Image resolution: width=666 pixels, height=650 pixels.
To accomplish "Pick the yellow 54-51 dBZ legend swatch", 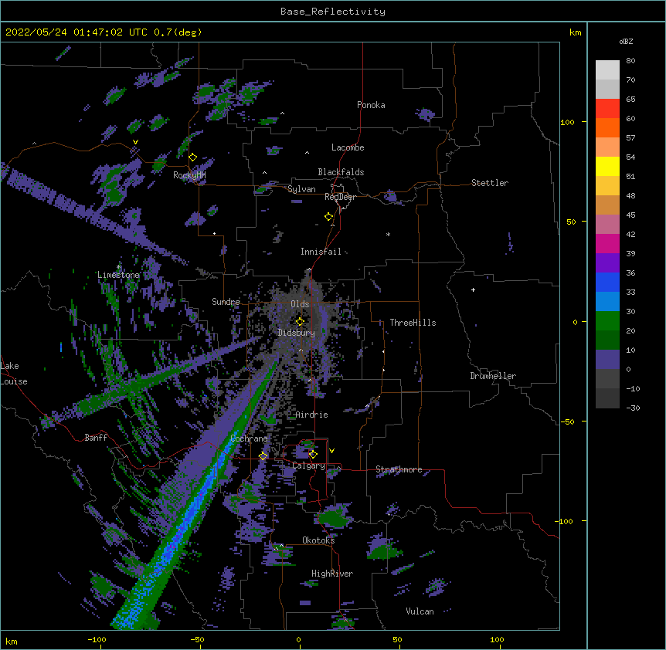I will (x=607, y=166).
